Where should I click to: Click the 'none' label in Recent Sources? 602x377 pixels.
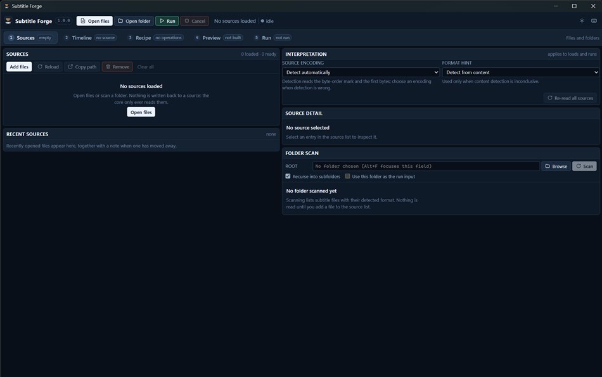tap(271, 134)
